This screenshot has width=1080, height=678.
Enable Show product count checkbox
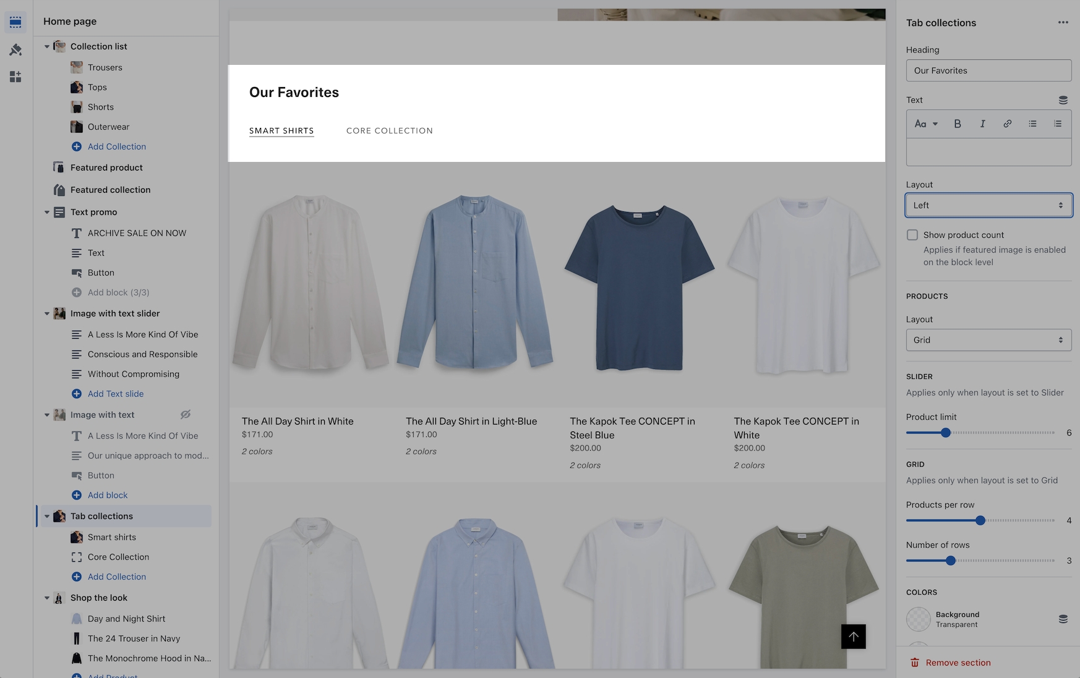pyautogui.click(x=912, y=235)
